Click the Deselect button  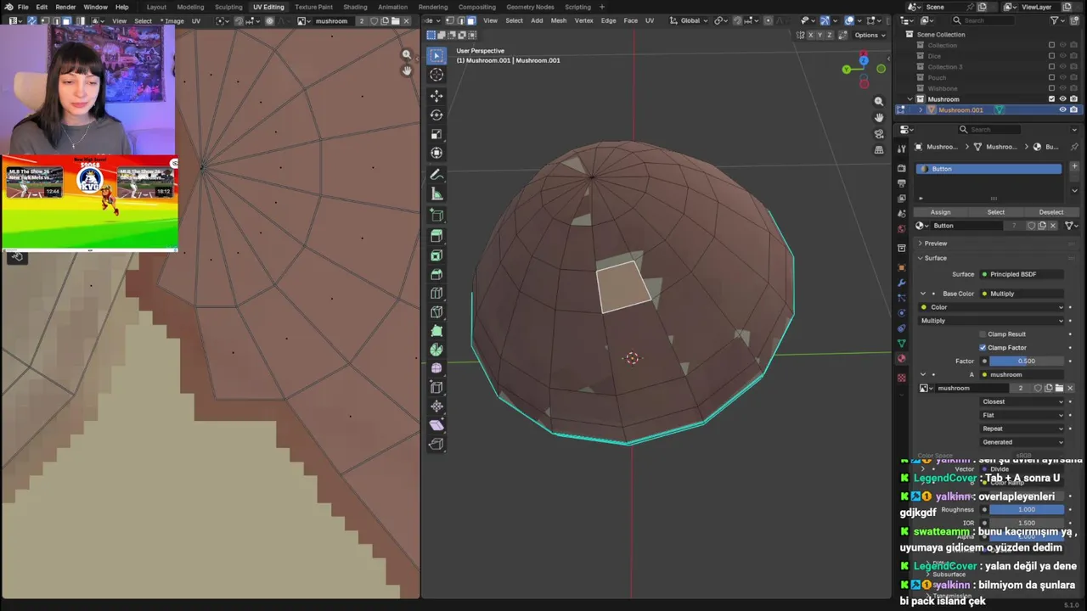point(1050,212)
